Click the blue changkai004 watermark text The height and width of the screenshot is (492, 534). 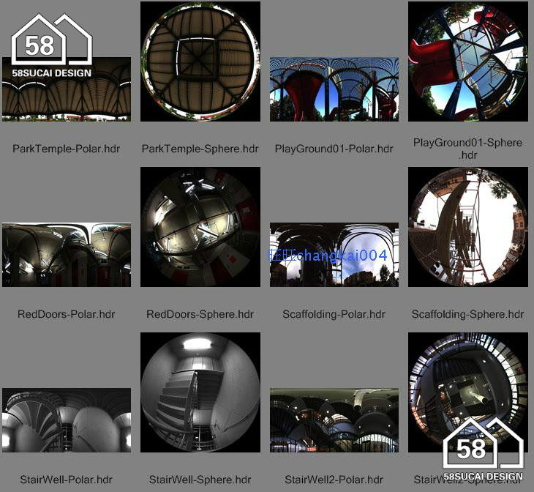(328, 256)
